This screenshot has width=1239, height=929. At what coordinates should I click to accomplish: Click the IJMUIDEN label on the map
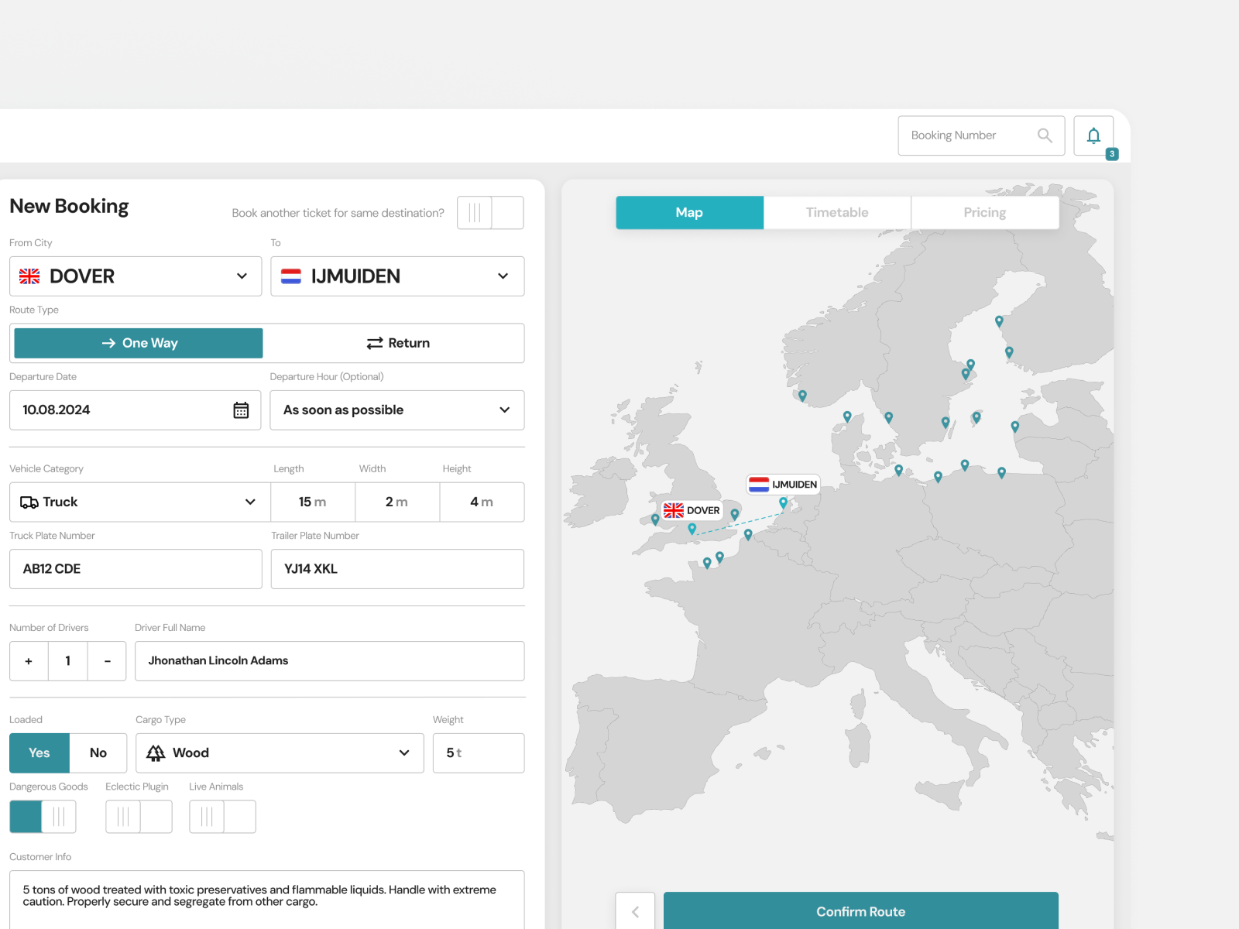tap(783, 485)
